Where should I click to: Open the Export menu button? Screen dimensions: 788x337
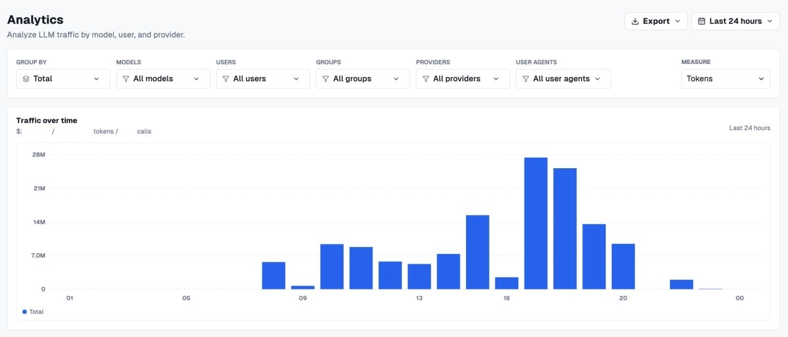(x=656, y=21)
